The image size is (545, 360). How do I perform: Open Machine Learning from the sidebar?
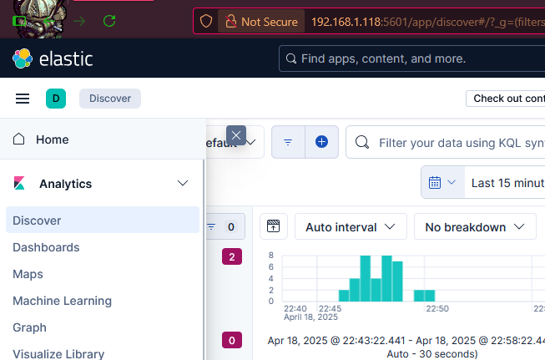pyautogui.click(x=62, y=301)
